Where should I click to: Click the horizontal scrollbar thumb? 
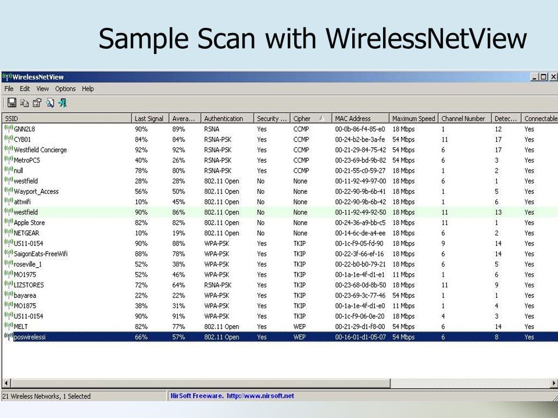click(201, 383)
